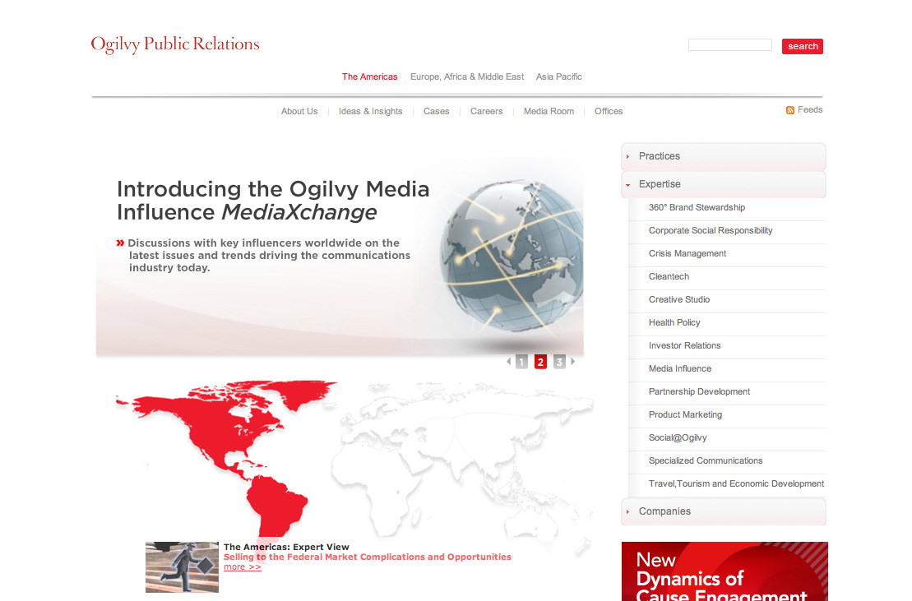The width and height of the screenshot is (912, 601).
Task: Open 360° Brand Stewardship expertise
Action: pyautogui.click(x=697, y=207)
